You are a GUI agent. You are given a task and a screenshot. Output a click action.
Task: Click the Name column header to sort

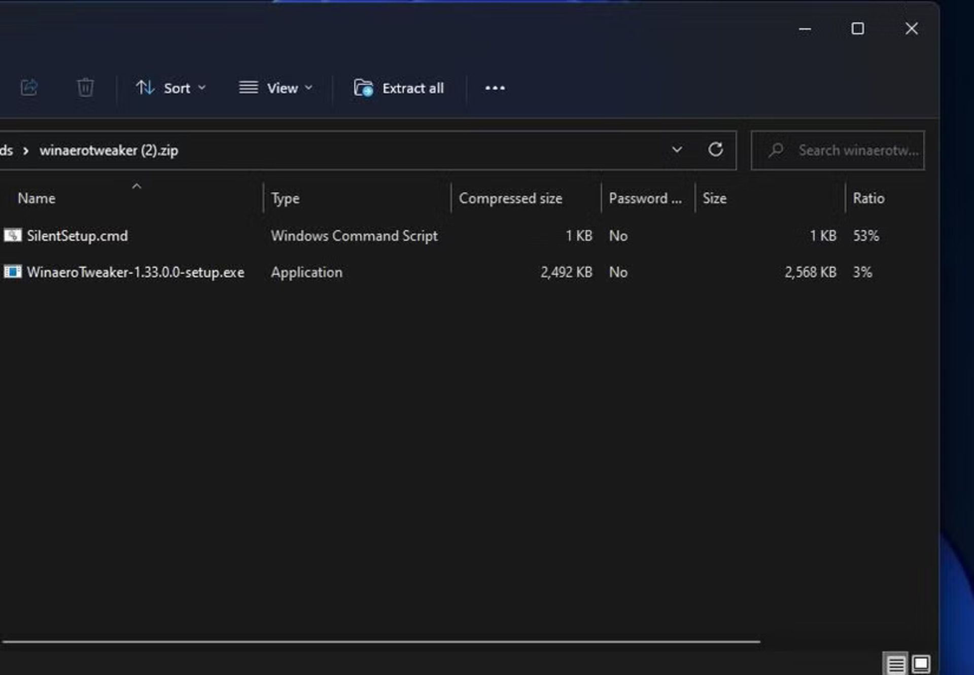(x=36, y=198)
